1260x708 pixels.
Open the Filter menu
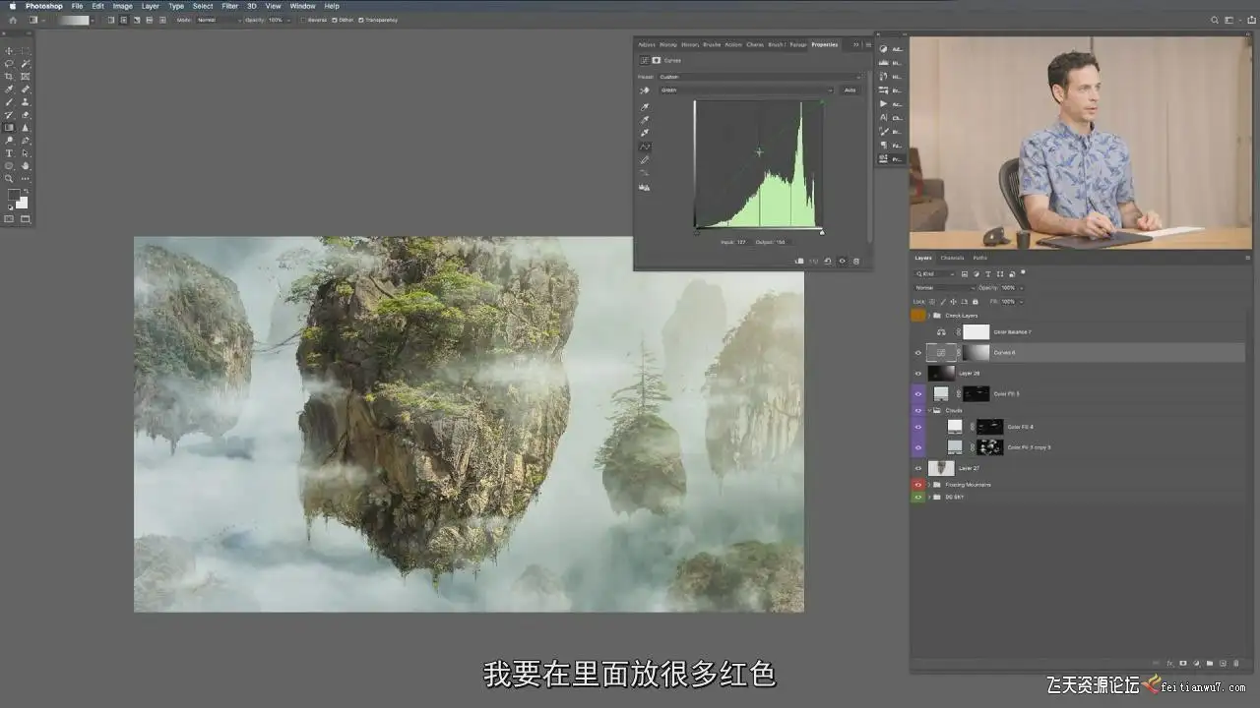click(229, 6)
